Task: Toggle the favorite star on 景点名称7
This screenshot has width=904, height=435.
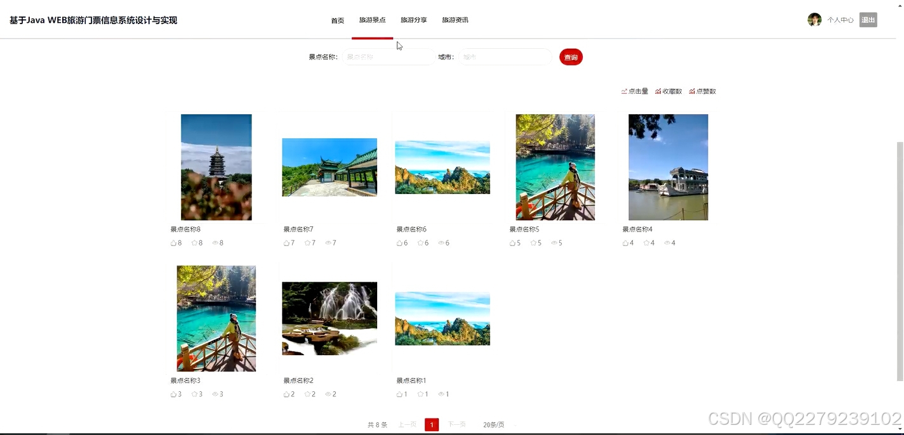Action: coord(307,242)
